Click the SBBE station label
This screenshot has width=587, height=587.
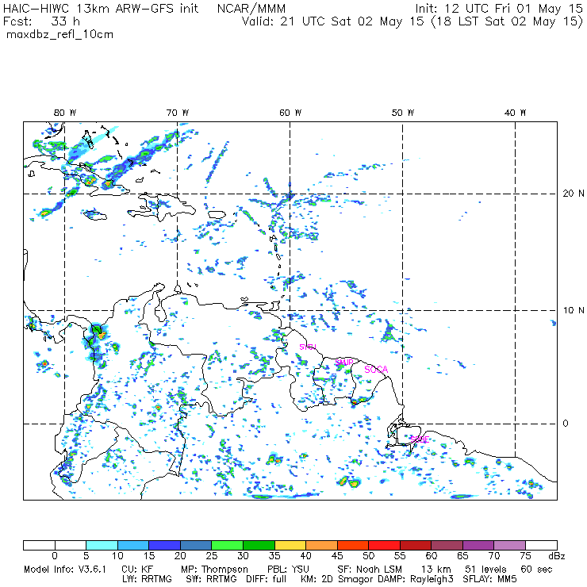420,439
